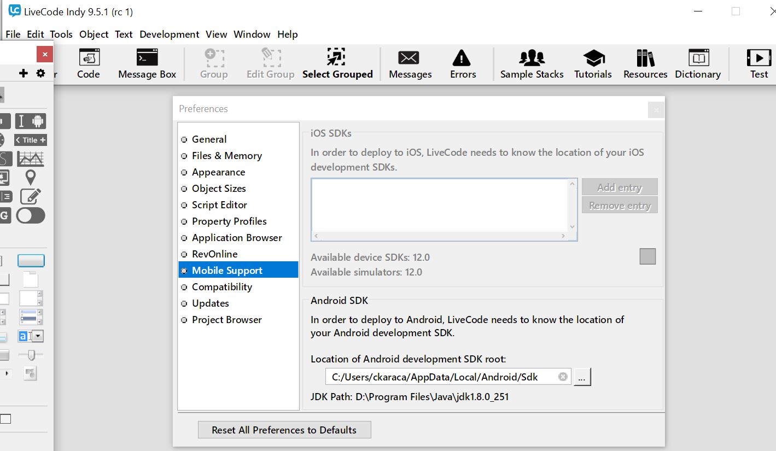Select the General preferences category

(209, 139)
